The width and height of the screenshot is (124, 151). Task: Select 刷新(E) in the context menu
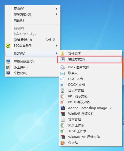(x=33, y=20)
